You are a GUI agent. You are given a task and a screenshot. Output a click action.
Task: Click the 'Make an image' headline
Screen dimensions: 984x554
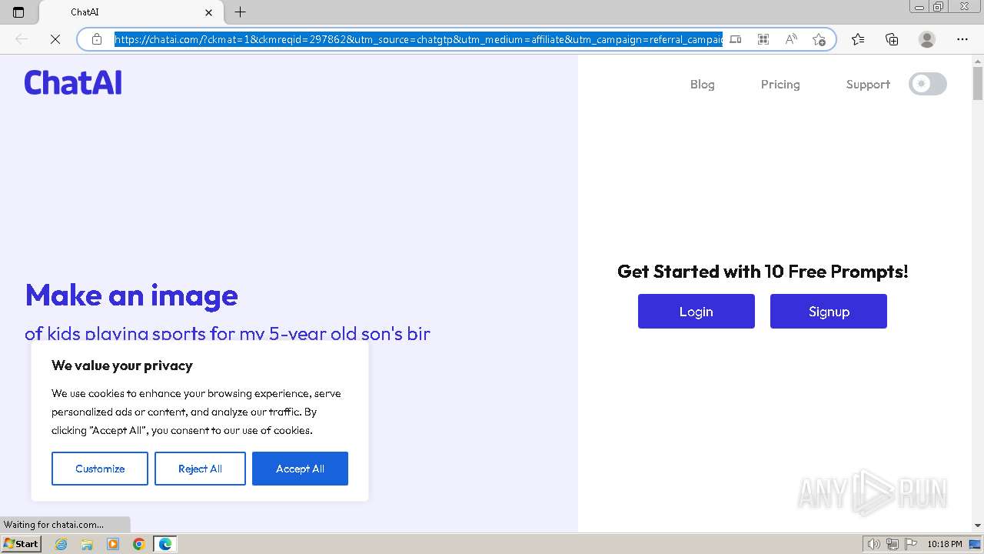[x=131, y=295]
